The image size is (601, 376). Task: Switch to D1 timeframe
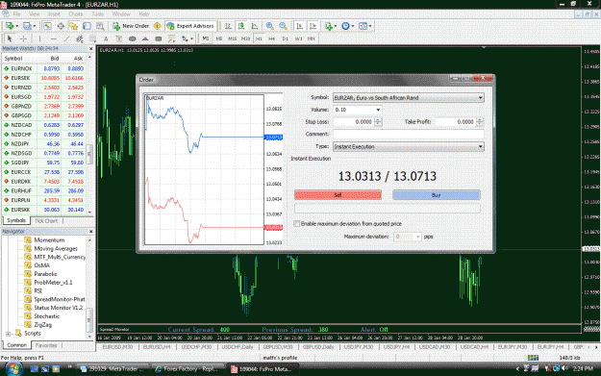pyautogui.click(x=286, y=38)
